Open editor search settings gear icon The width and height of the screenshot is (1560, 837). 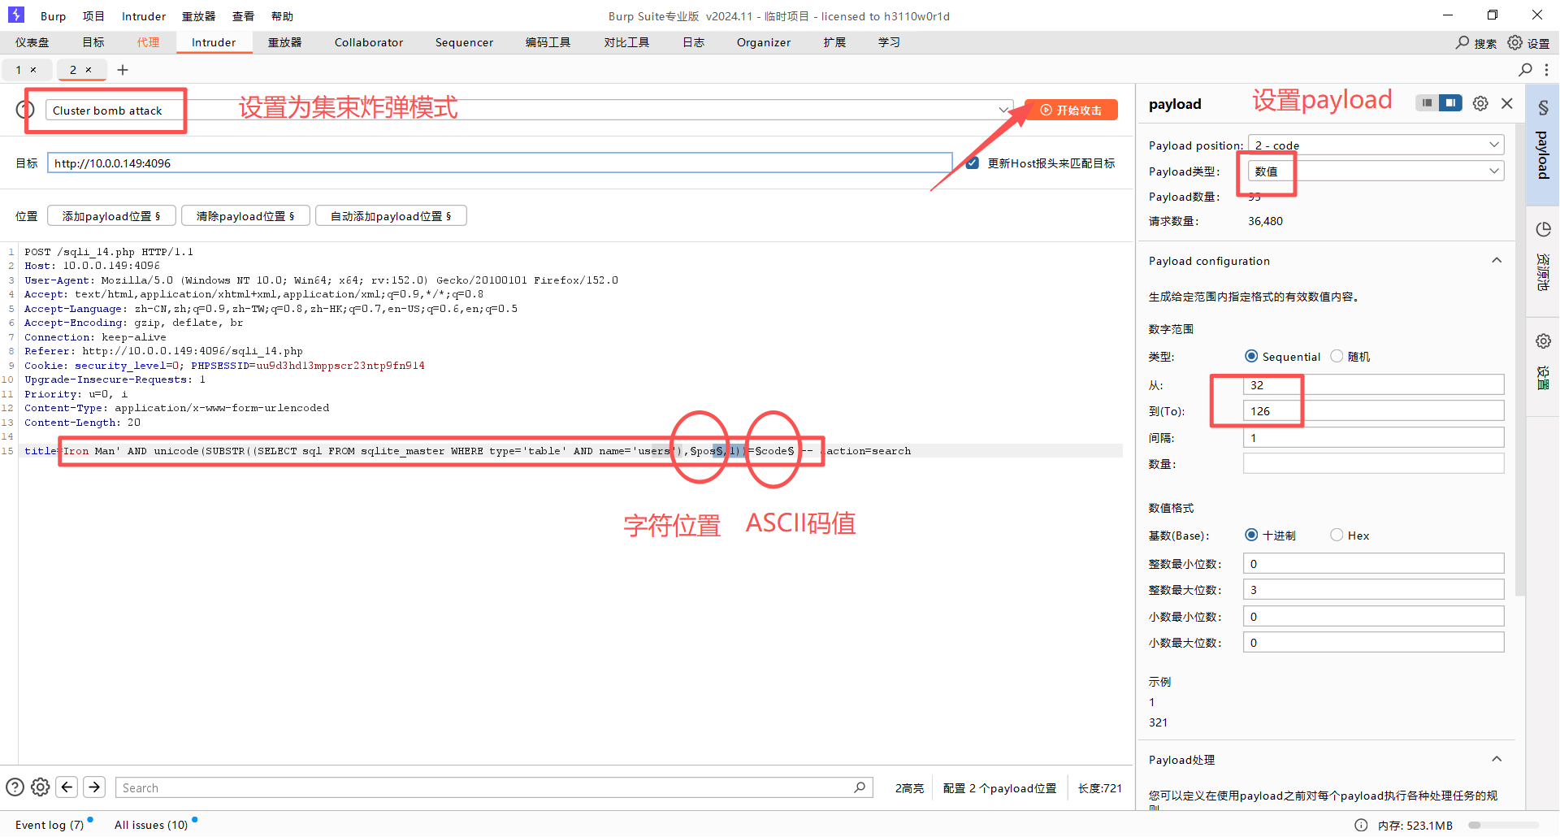(x=41, y=787)
